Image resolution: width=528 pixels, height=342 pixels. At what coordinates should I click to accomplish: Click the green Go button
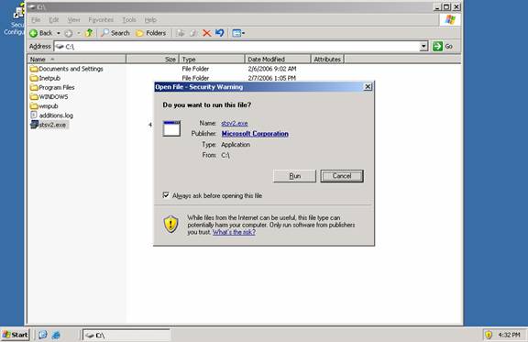[443, 46]
